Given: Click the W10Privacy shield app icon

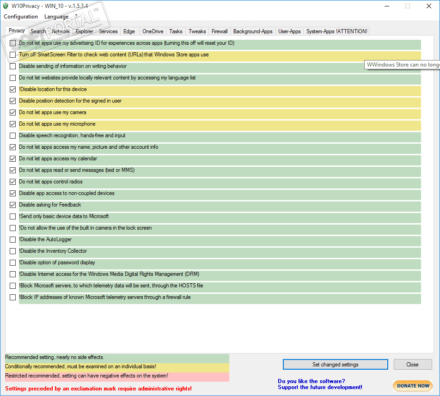Looking at the screenshot, I should point(6,6).
